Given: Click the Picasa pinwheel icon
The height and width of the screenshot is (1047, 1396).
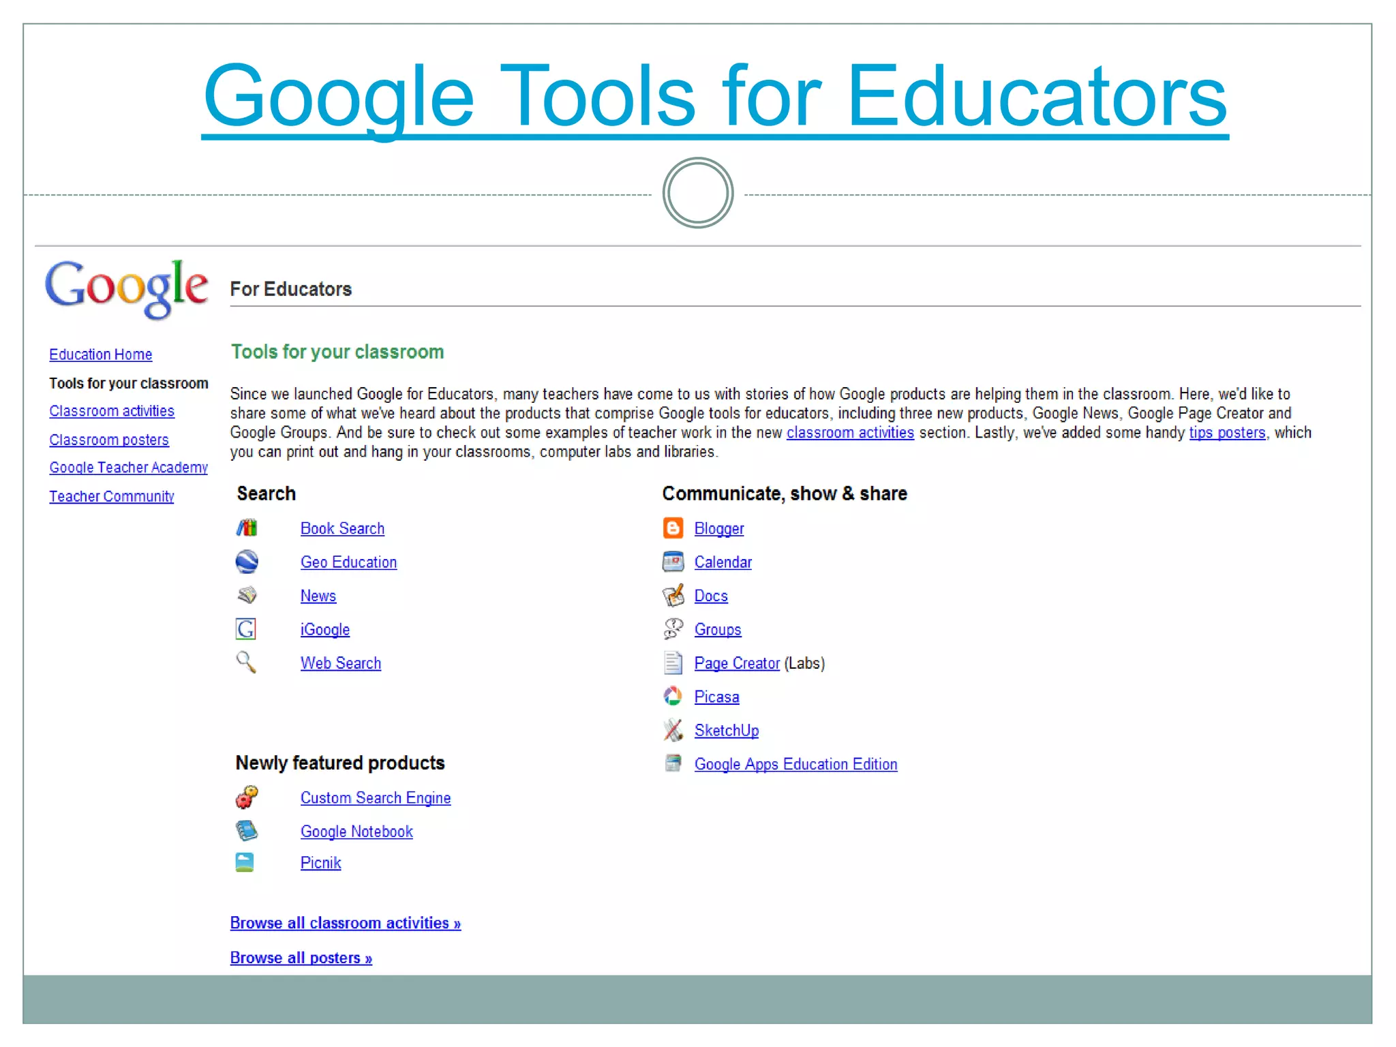Looking at the screenshot, I should (673, 696).
